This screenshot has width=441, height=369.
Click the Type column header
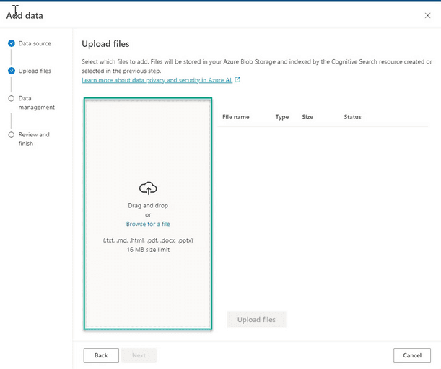pos(281,117)
